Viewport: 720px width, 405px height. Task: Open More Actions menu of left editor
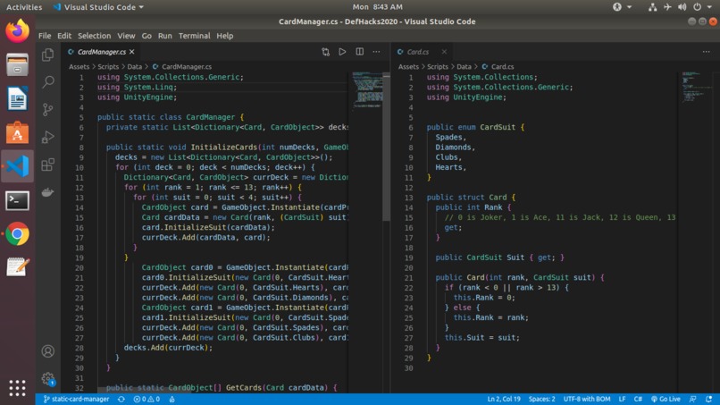tap(376, 52)
